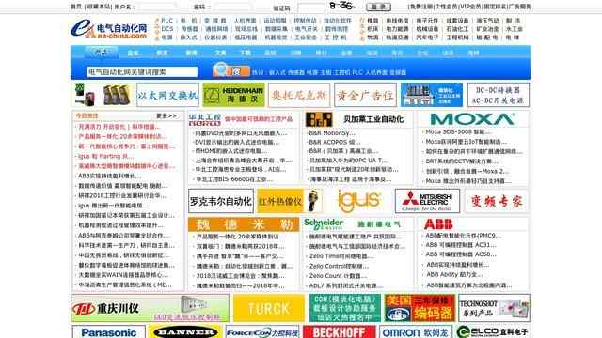Open the DC-DC转换器 AC-DC开关电源 banner
The width and height of the screenshot is (602, 338).
(x=499, y=95)
